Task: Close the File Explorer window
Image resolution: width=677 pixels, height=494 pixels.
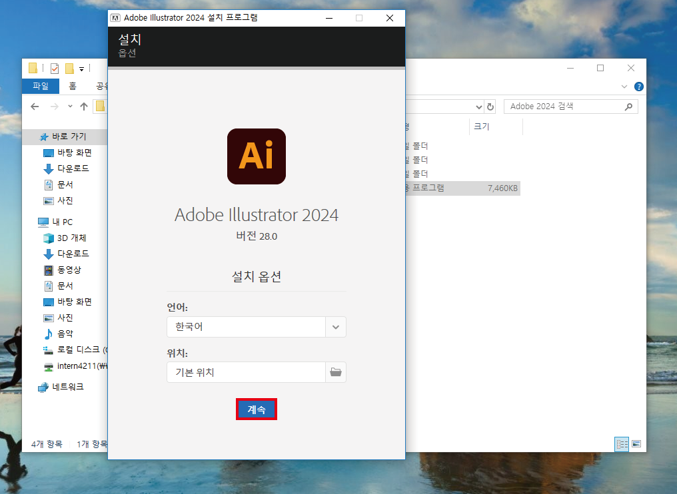Action: [x=631, y=68]
